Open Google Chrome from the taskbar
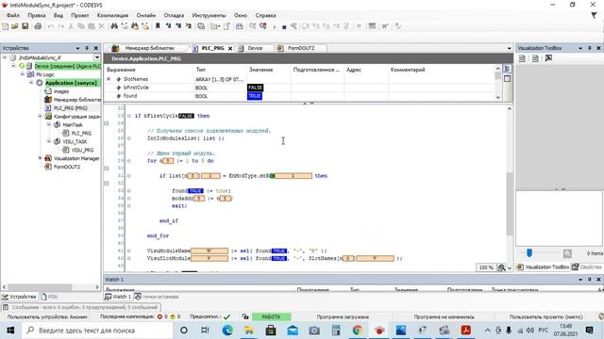The height and width of the screenshot is (339, 604). coord(357,331)
